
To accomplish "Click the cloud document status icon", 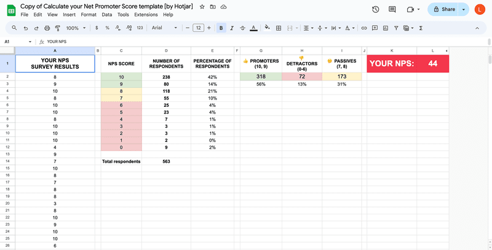I will (x=223, y=7).
